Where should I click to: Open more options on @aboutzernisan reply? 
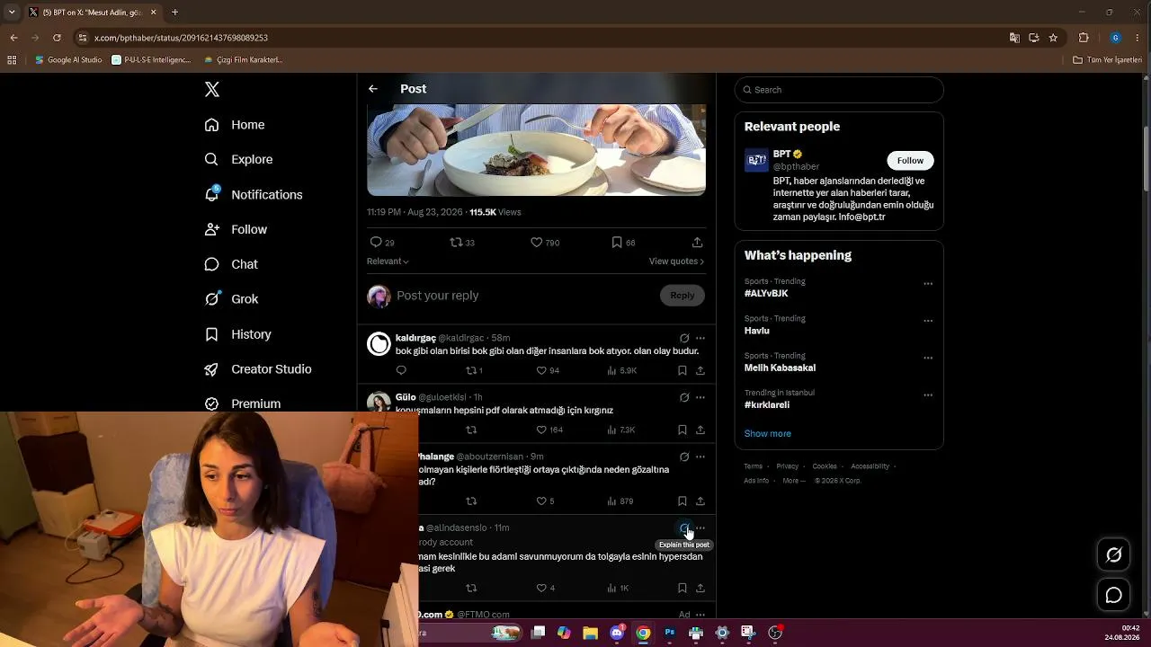coord(700,456)
